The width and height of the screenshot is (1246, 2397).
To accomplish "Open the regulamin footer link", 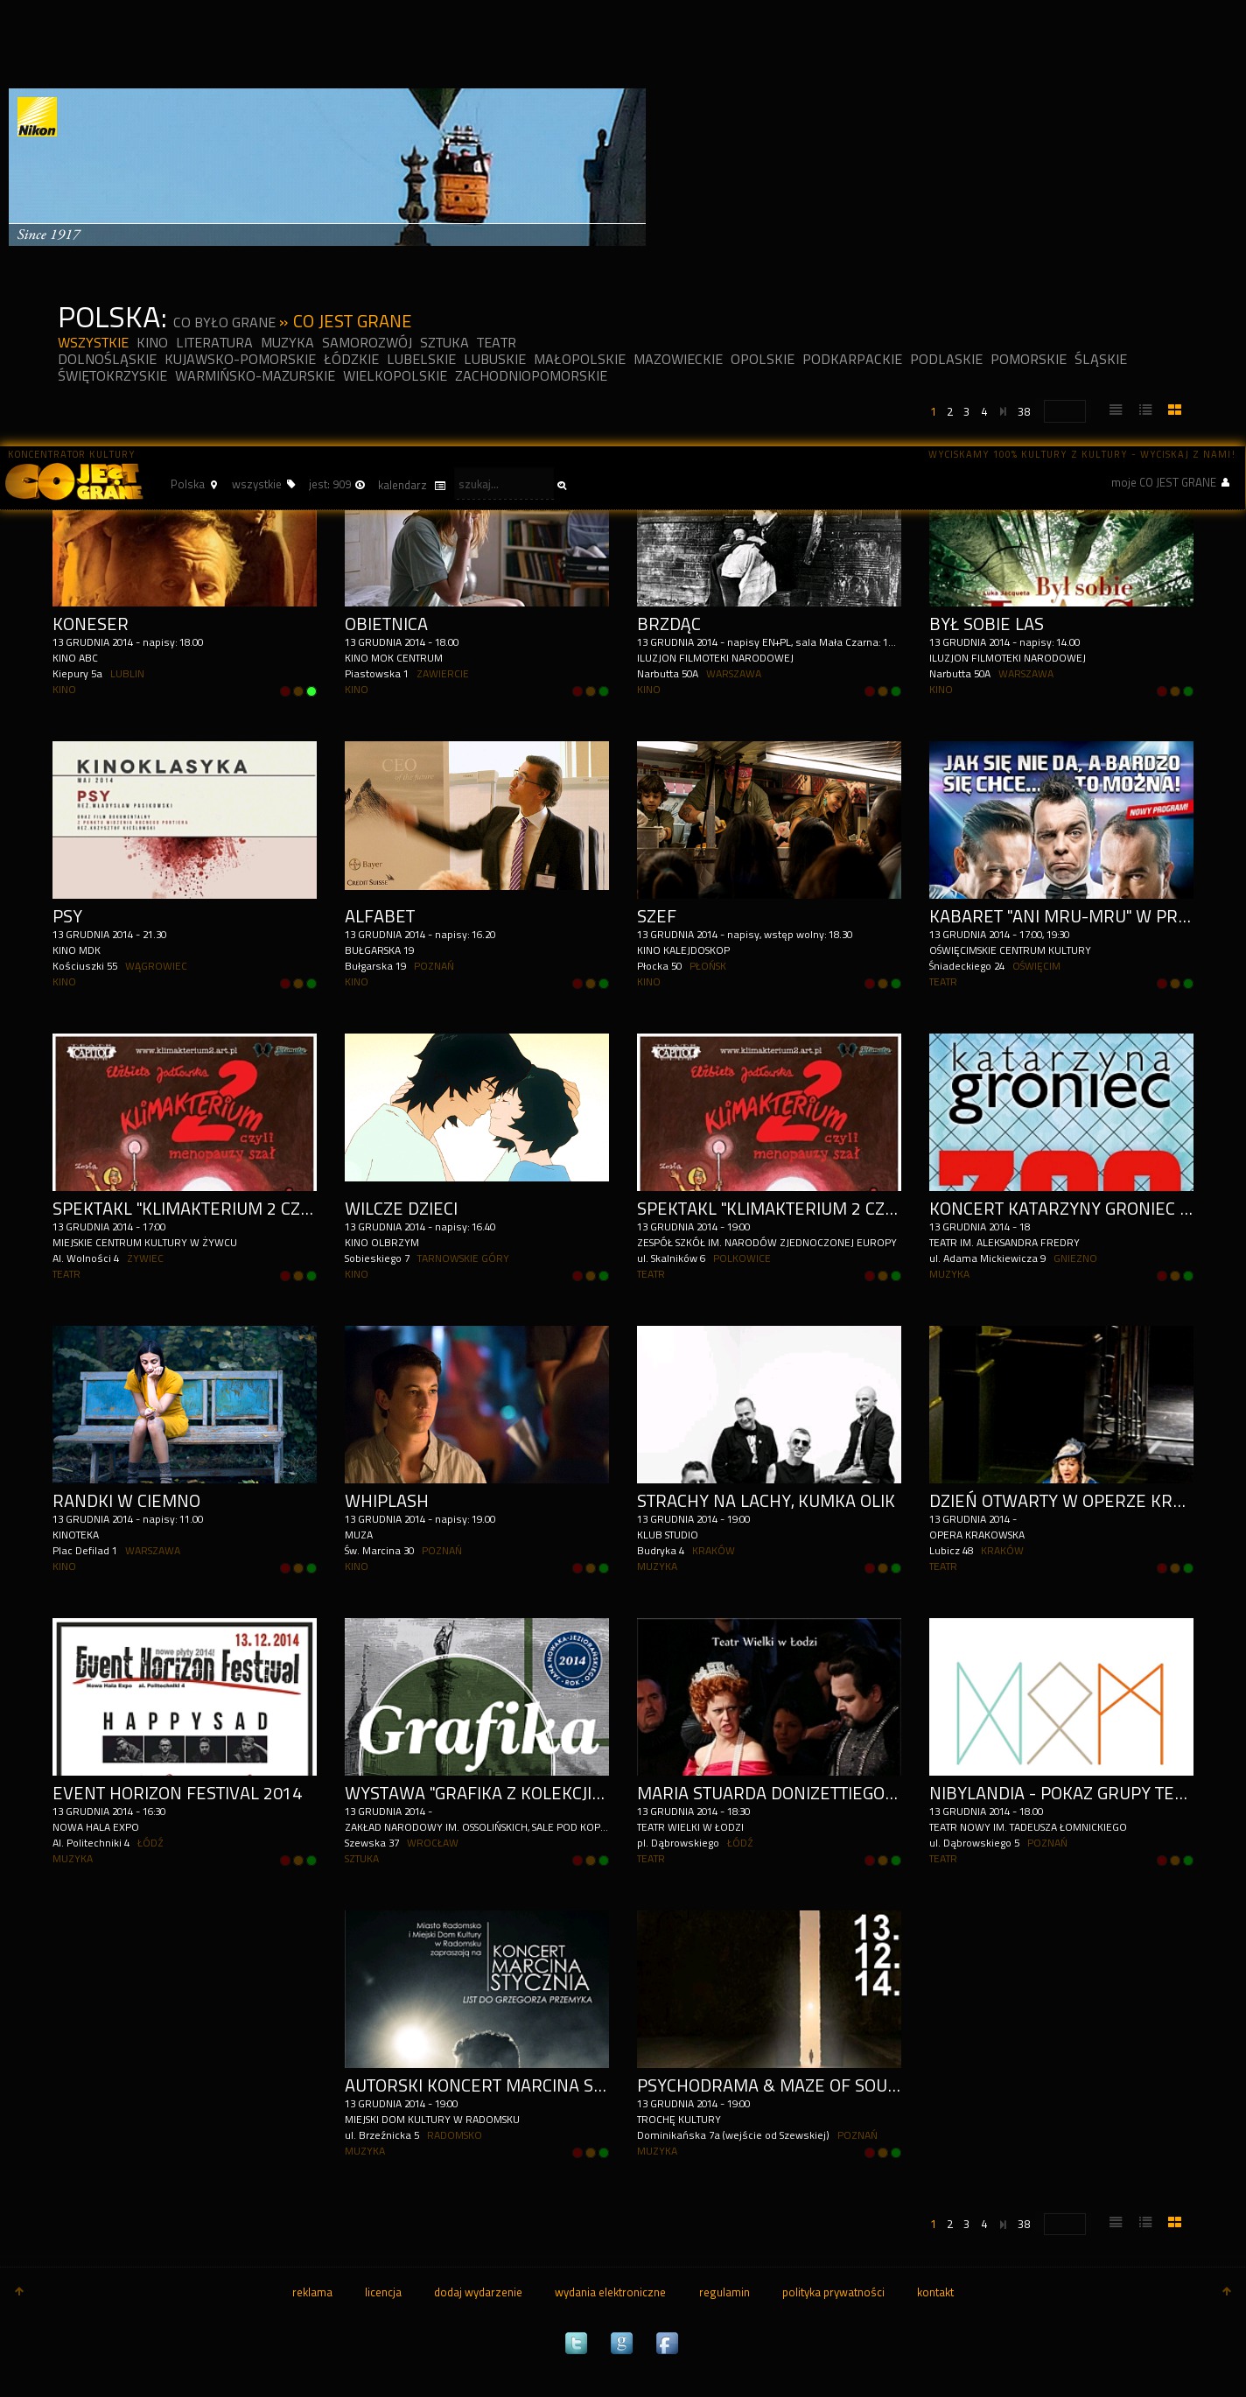I will [724, 2292].
